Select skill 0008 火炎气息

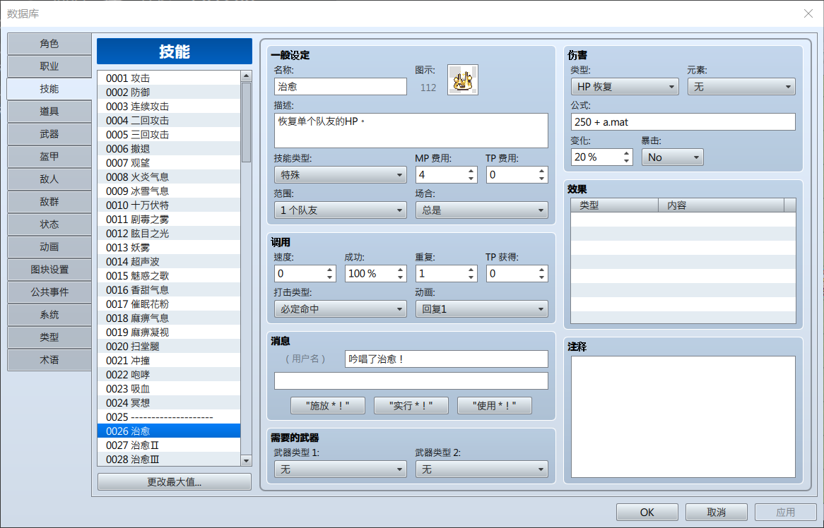(x=169, y=177)
